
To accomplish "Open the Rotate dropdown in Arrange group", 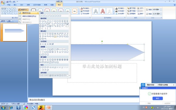I will point(141,13).
